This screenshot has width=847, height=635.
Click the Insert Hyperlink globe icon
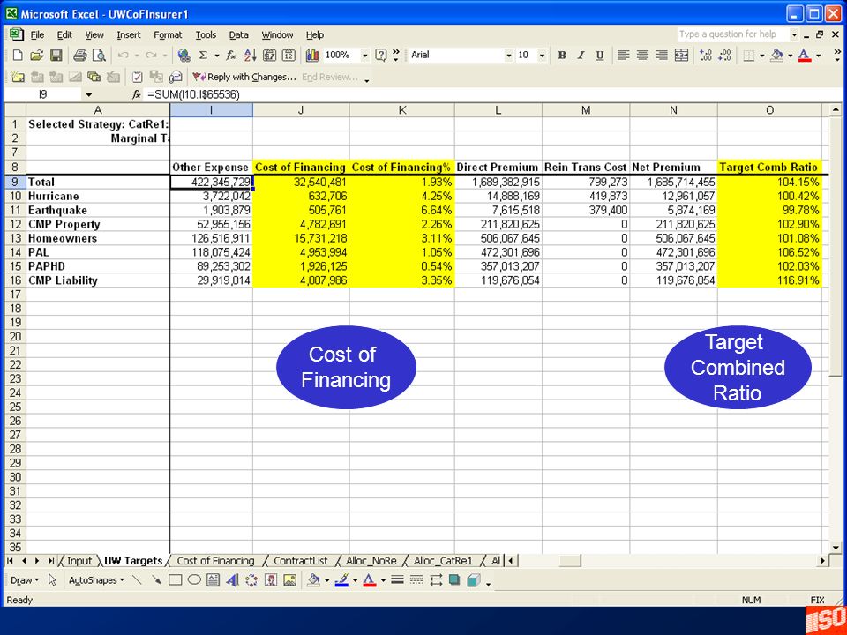pyautogui.click(x=184, y=55)
